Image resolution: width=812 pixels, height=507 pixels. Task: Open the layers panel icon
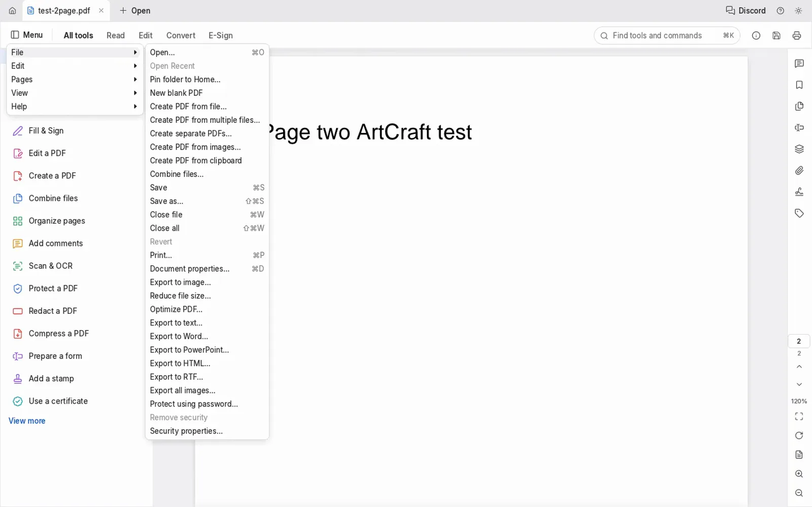tap(799, 149)
